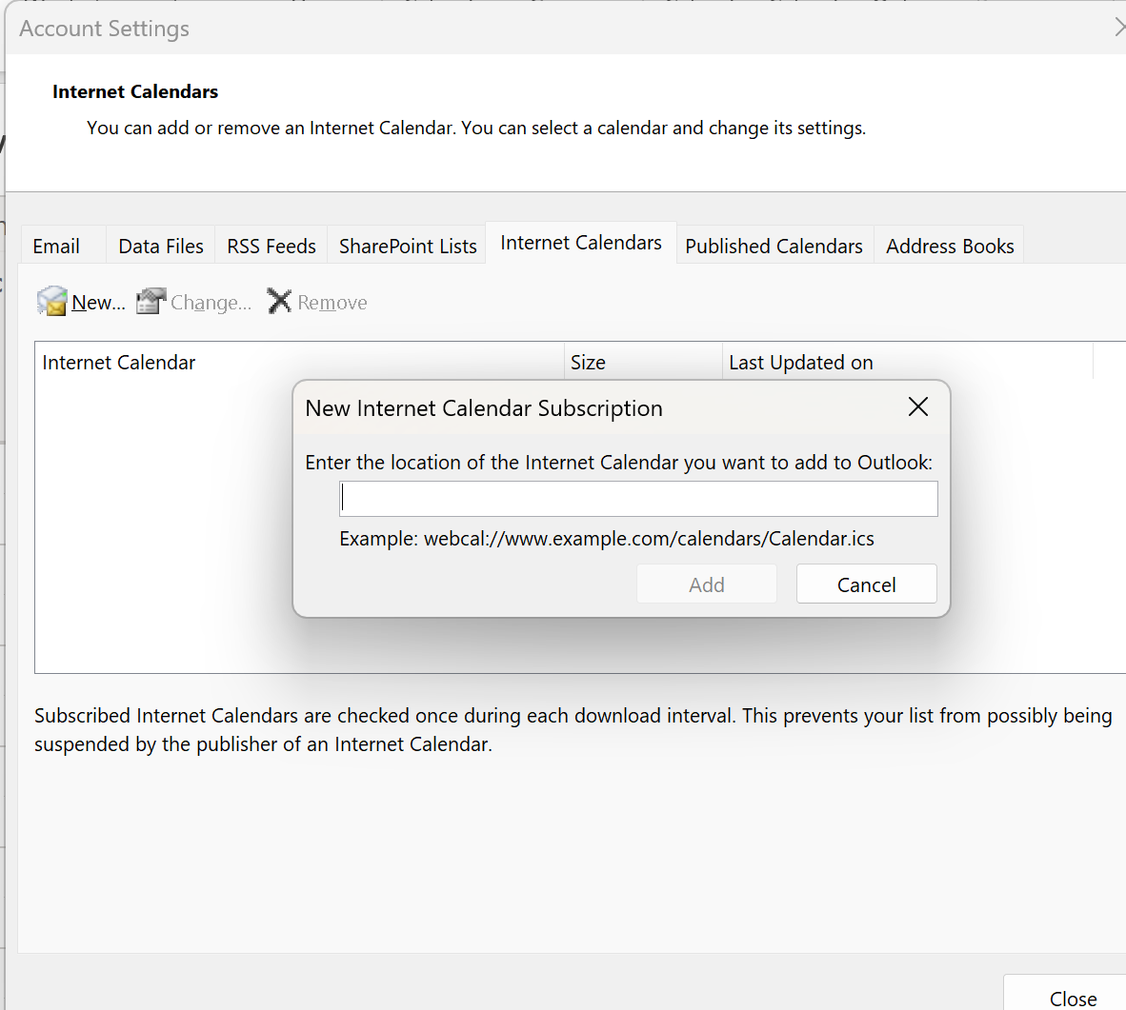1126x1010 pixels.
Task: Sort by the Last Updated on column
Action: click(x=908, y=362)
